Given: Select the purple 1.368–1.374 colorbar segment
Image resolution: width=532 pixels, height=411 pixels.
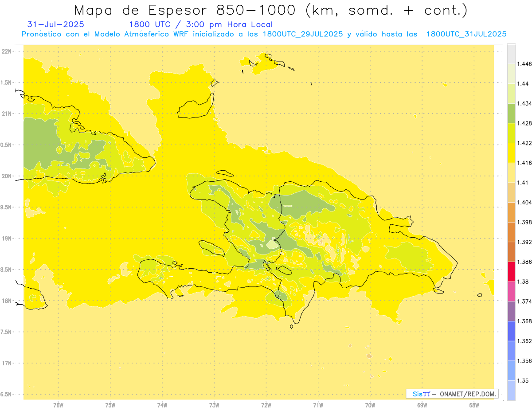Looking at the screenshot, I should (x=511, y=311).
